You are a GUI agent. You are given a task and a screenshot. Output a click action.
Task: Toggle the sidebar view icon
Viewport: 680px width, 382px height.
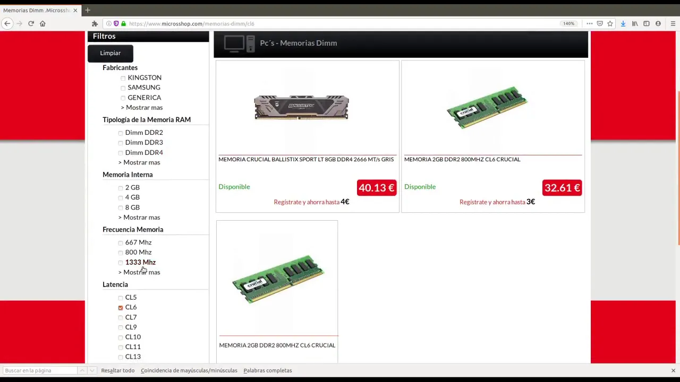[x=647, y=23]
